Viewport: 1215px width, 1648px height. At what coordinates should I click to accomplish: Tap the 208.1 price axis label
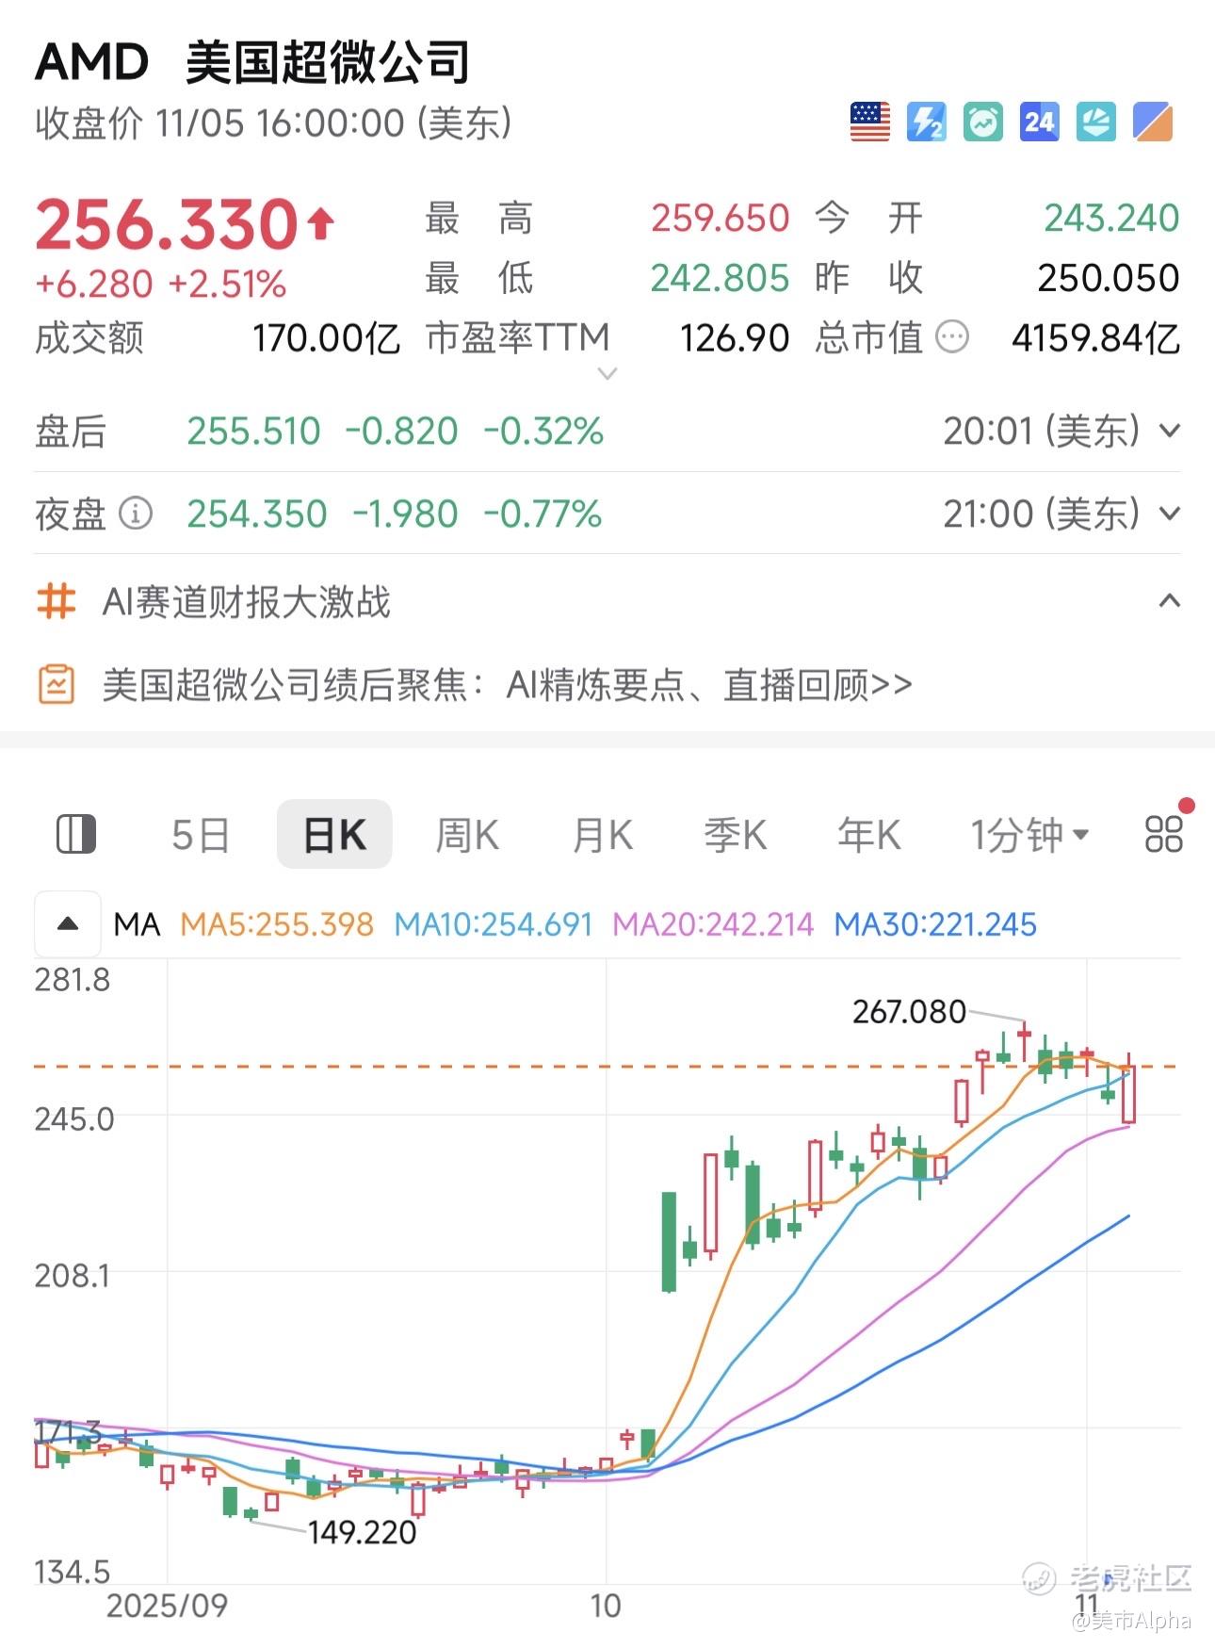click(73, 1276)
